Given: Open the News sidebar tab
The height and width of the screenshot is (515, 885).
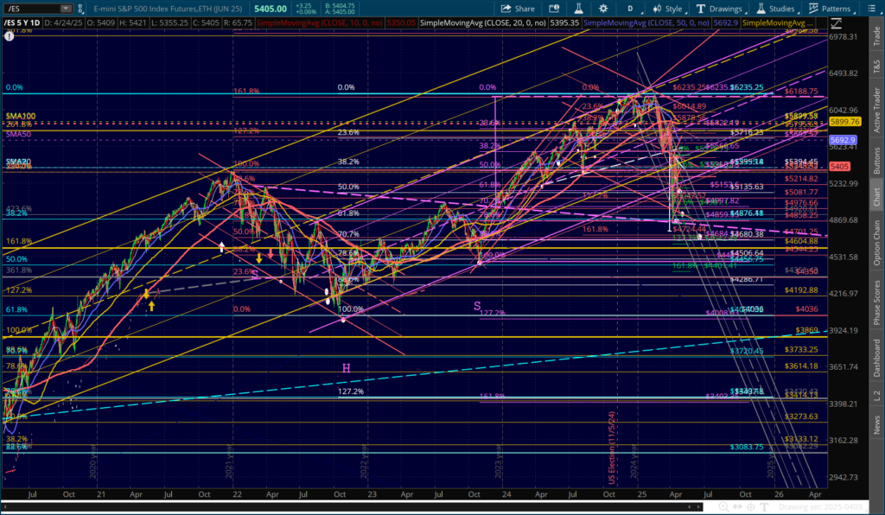Looking at the screenshot, I should 876,425.
